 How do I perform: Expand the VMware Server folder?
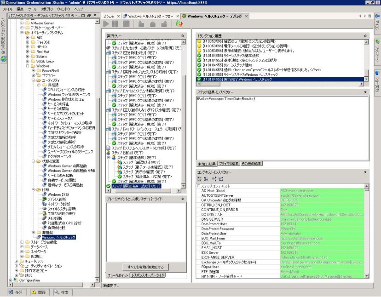tap(22, 23)
